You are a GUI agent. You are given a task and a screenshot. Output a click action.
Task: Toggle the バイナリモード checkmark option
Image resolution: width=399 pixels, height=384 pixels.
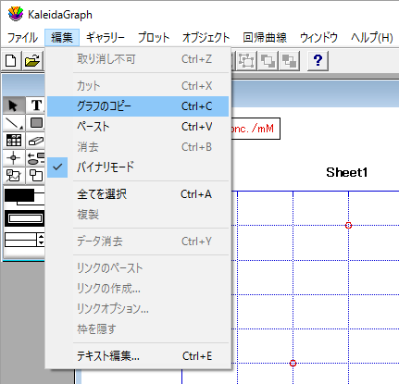pyautogui.click(x=138, y=167)
